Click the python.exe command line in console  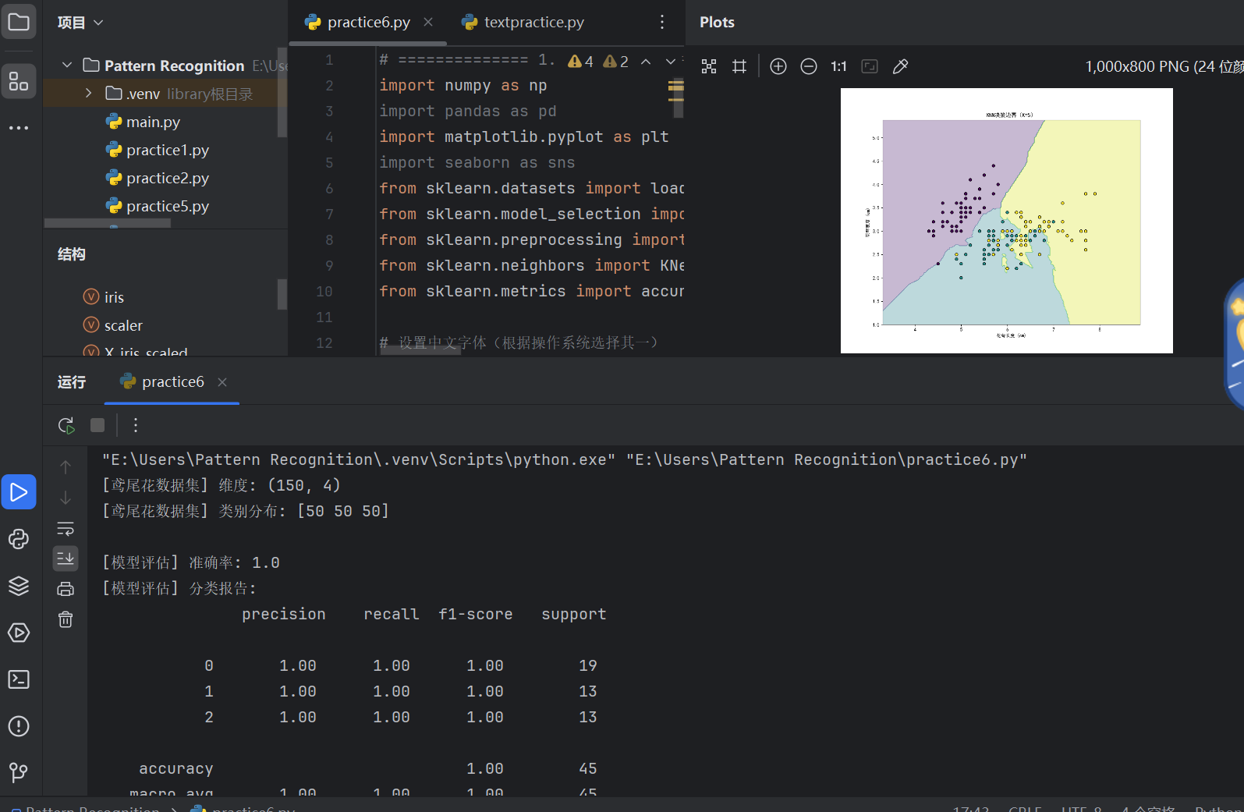click(565, 459)
